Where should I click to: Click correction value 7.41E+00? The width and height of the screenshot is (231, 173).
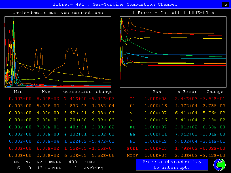[x=75, y=99]
